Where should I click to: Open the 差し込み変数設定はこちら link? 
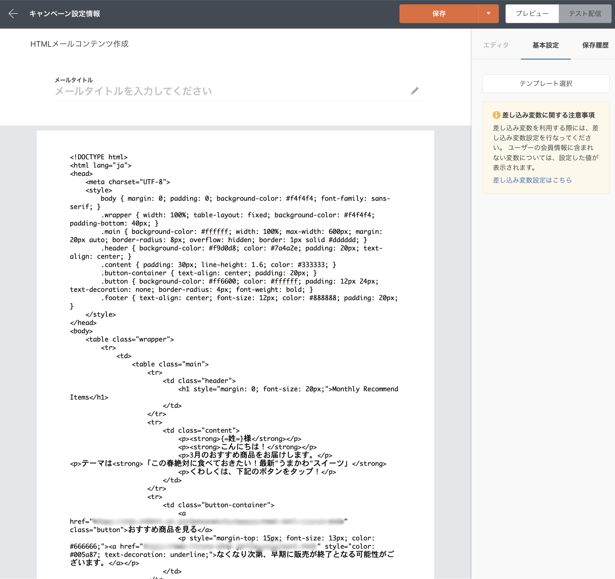[532, 180]
